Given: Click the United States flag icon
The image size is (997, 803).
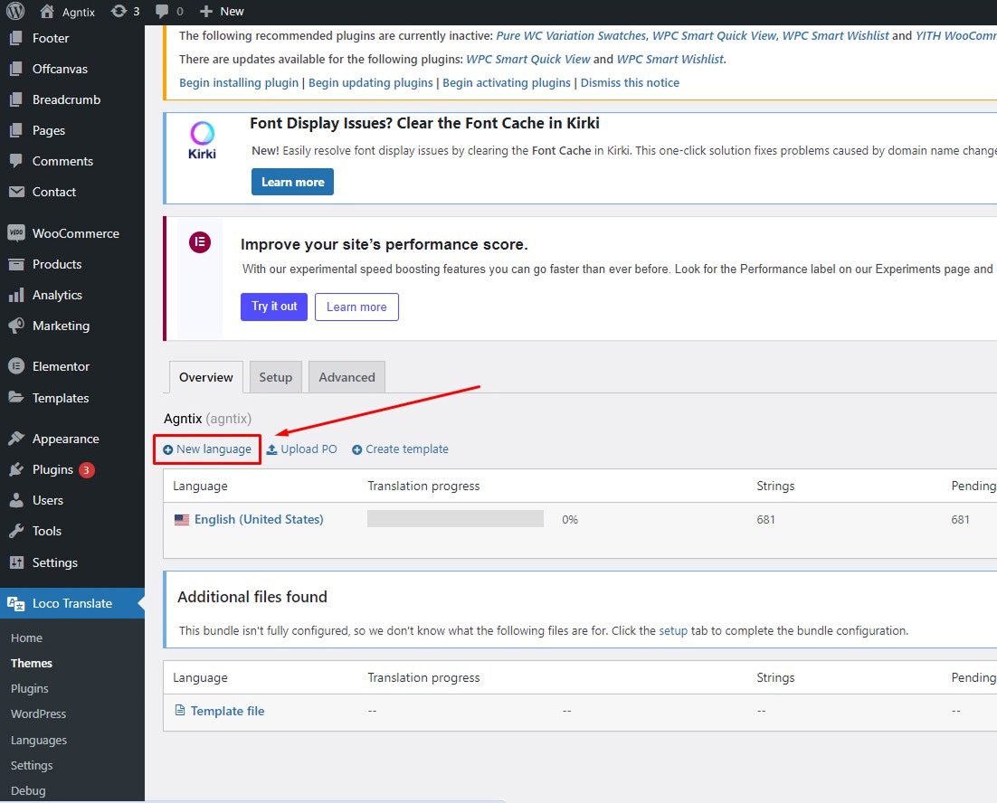Looking at the screenshot, I should click(182, 520).
